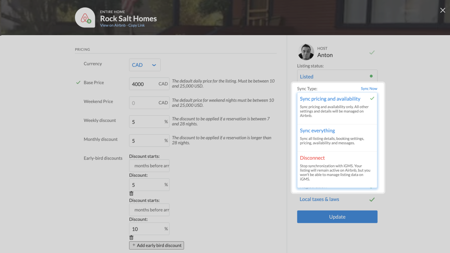Click the Base Price label
The height and width of the screenshot is (253, 450).
(x=94, y=83)
